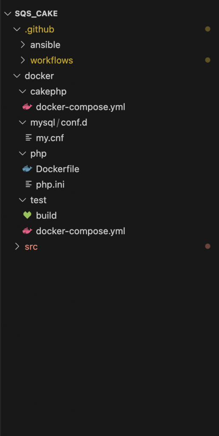The image size is (219, 436).
Task: Expand the src folder chevron
Action: [x=17, y=247]
